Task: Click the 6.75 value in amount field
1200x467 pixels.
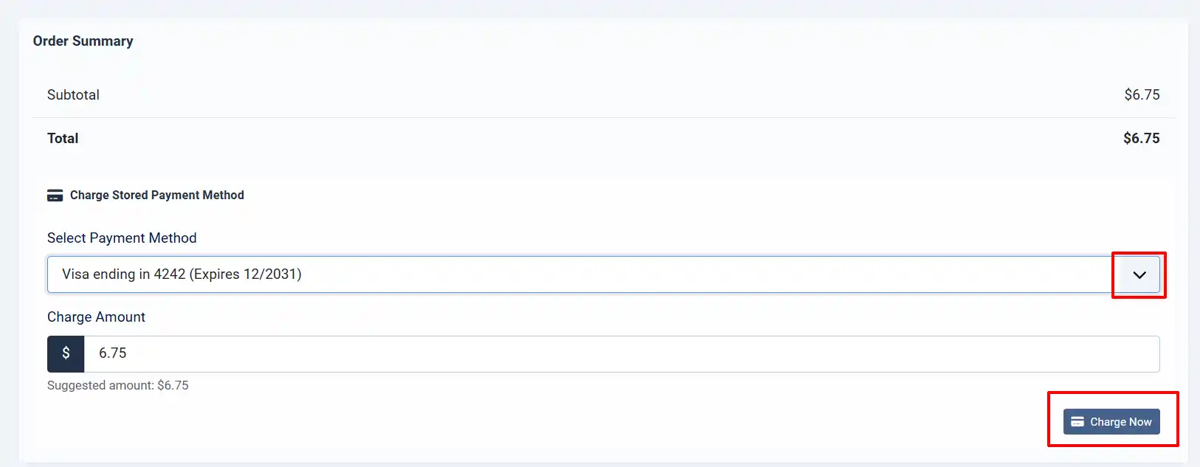Action: 113,353
